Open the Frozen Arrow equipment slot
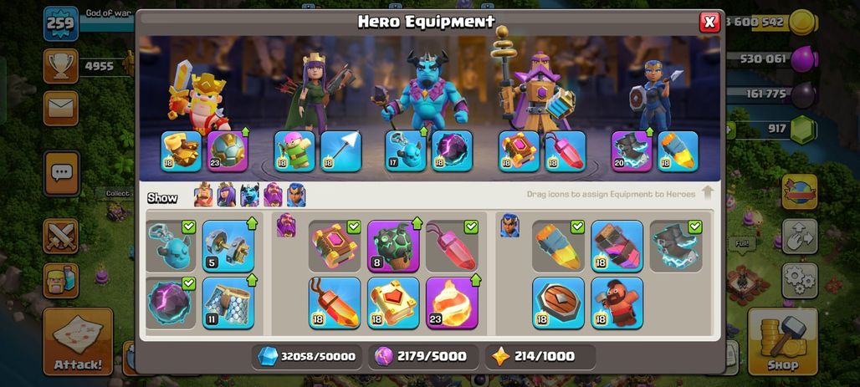The image size is (860, 387). click(340, 151)
